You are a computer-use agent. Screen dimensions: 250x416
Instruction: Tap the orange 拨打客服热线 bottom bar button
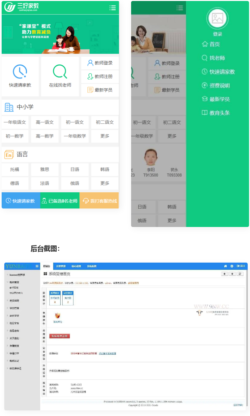[x=99, y=201]
